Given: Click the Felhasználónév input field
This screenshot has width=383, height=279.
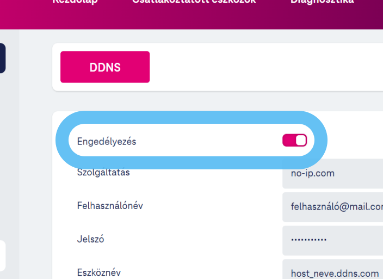Looking at the screenshot, I should pos(332,206).
